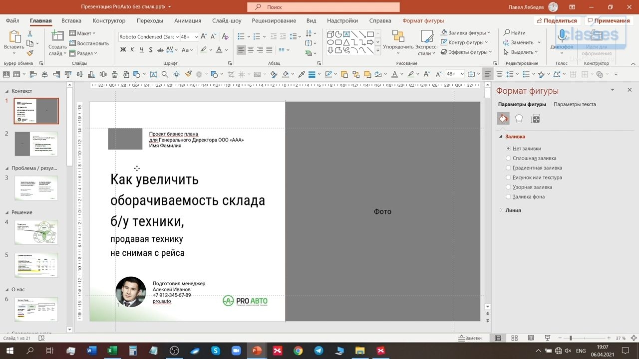
Task: Open the Формат фигуры ribbon tab
Action: pyautogui.click(x=423, y=21)
